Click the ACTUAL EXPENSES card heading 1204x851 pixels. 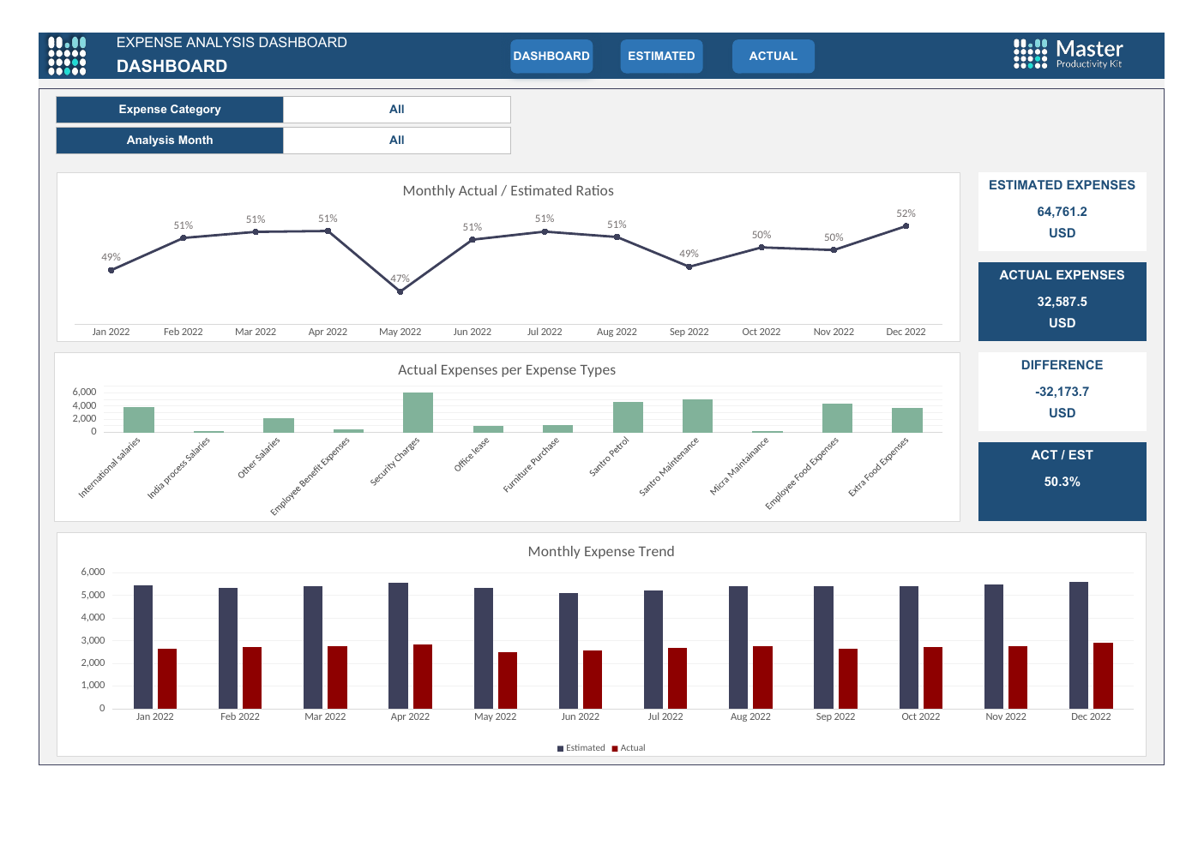coord(1062,275)
